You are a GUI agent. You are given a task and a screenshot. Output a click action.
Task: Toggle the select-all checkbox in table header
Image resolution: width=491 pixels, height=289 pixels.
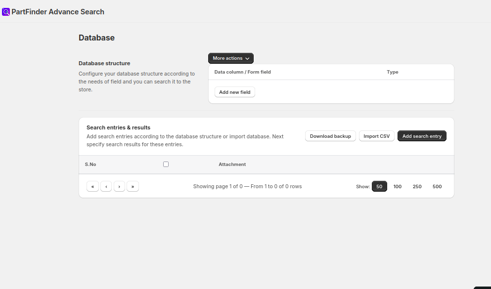(x=166, y=164)
